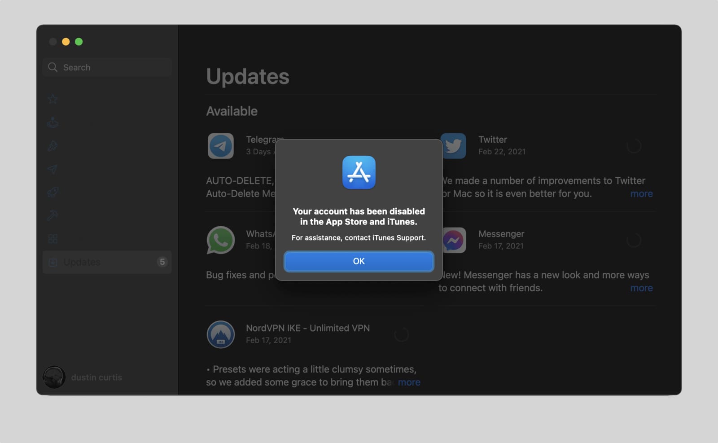Viewport: 718px width, 443px height.
Task: Expand Twitter release notes with more
Action: tap(641, 194)
